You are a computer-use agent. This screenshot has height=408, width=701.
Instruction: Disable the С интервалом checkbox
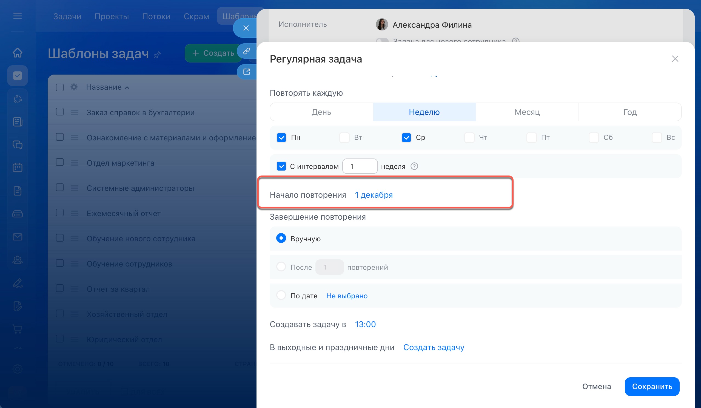coord(281,166)
